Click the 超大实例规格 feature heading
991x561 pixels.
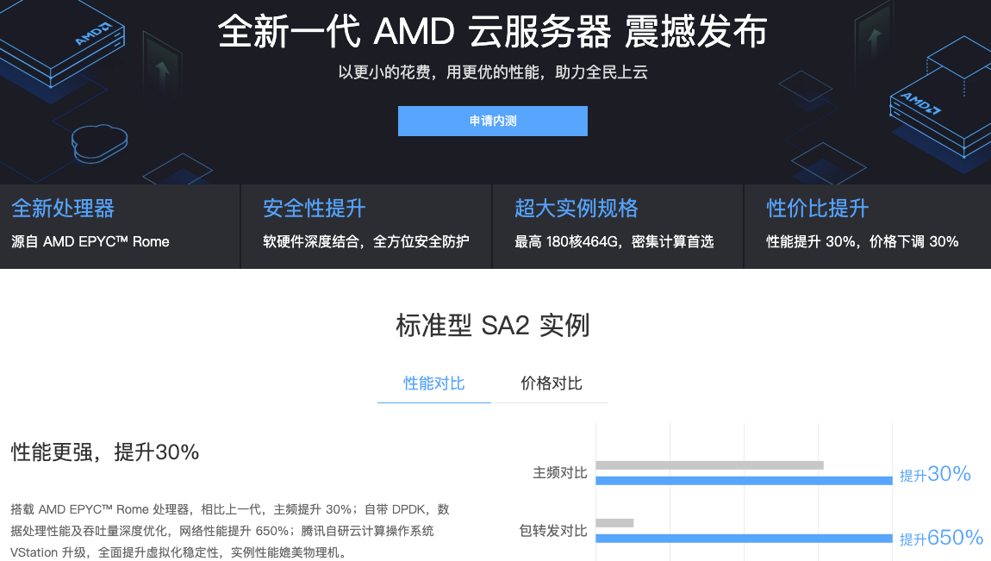[577, 208]
